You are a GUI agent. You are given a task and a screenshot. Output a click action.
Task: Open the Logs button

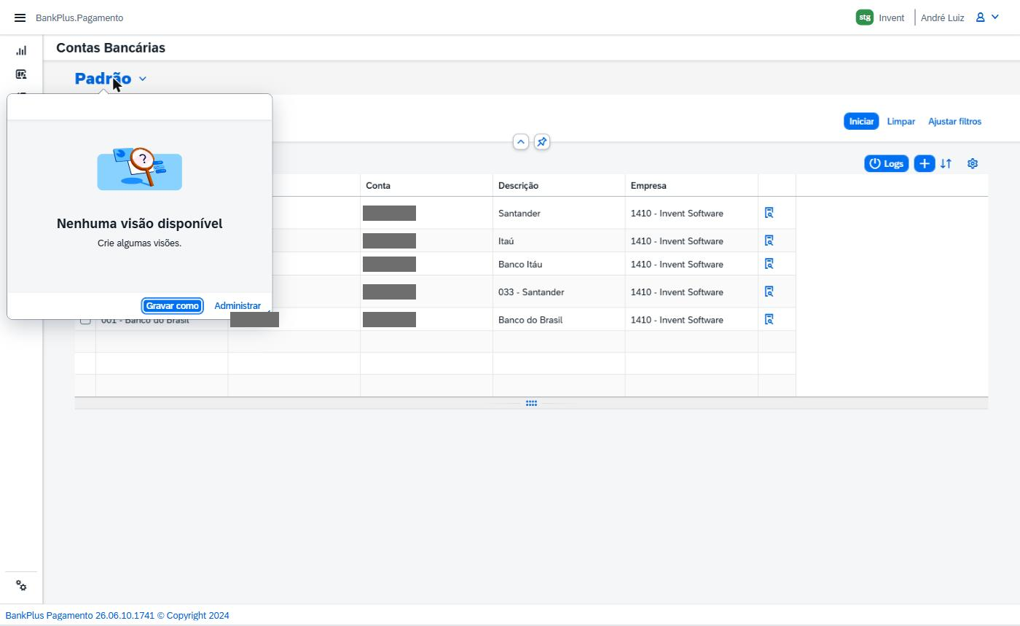click(887, 164)
